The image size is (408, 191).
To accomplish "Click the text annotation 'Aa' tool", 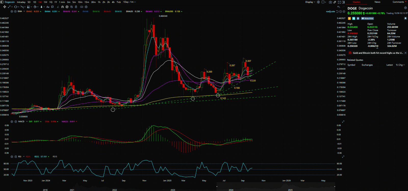I will [x=48, y=7].
